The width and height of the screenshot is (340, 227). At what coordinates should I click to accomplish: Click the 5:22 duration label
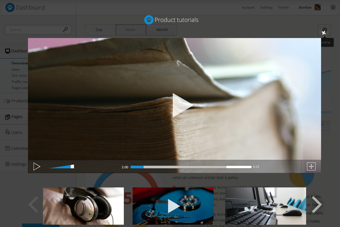256,167
